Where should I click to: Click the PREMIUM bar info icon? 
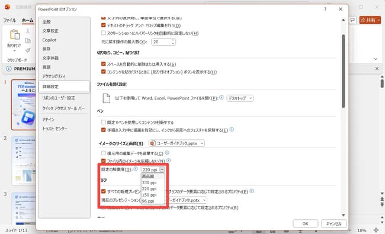(9, 69)
